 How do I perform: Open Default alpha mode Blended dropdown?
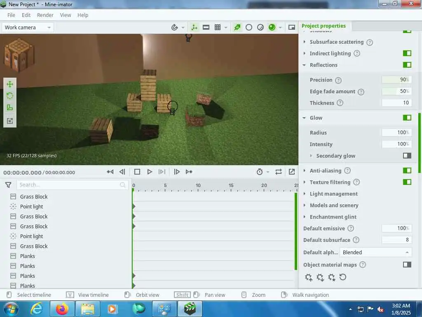tap(376, 253)
